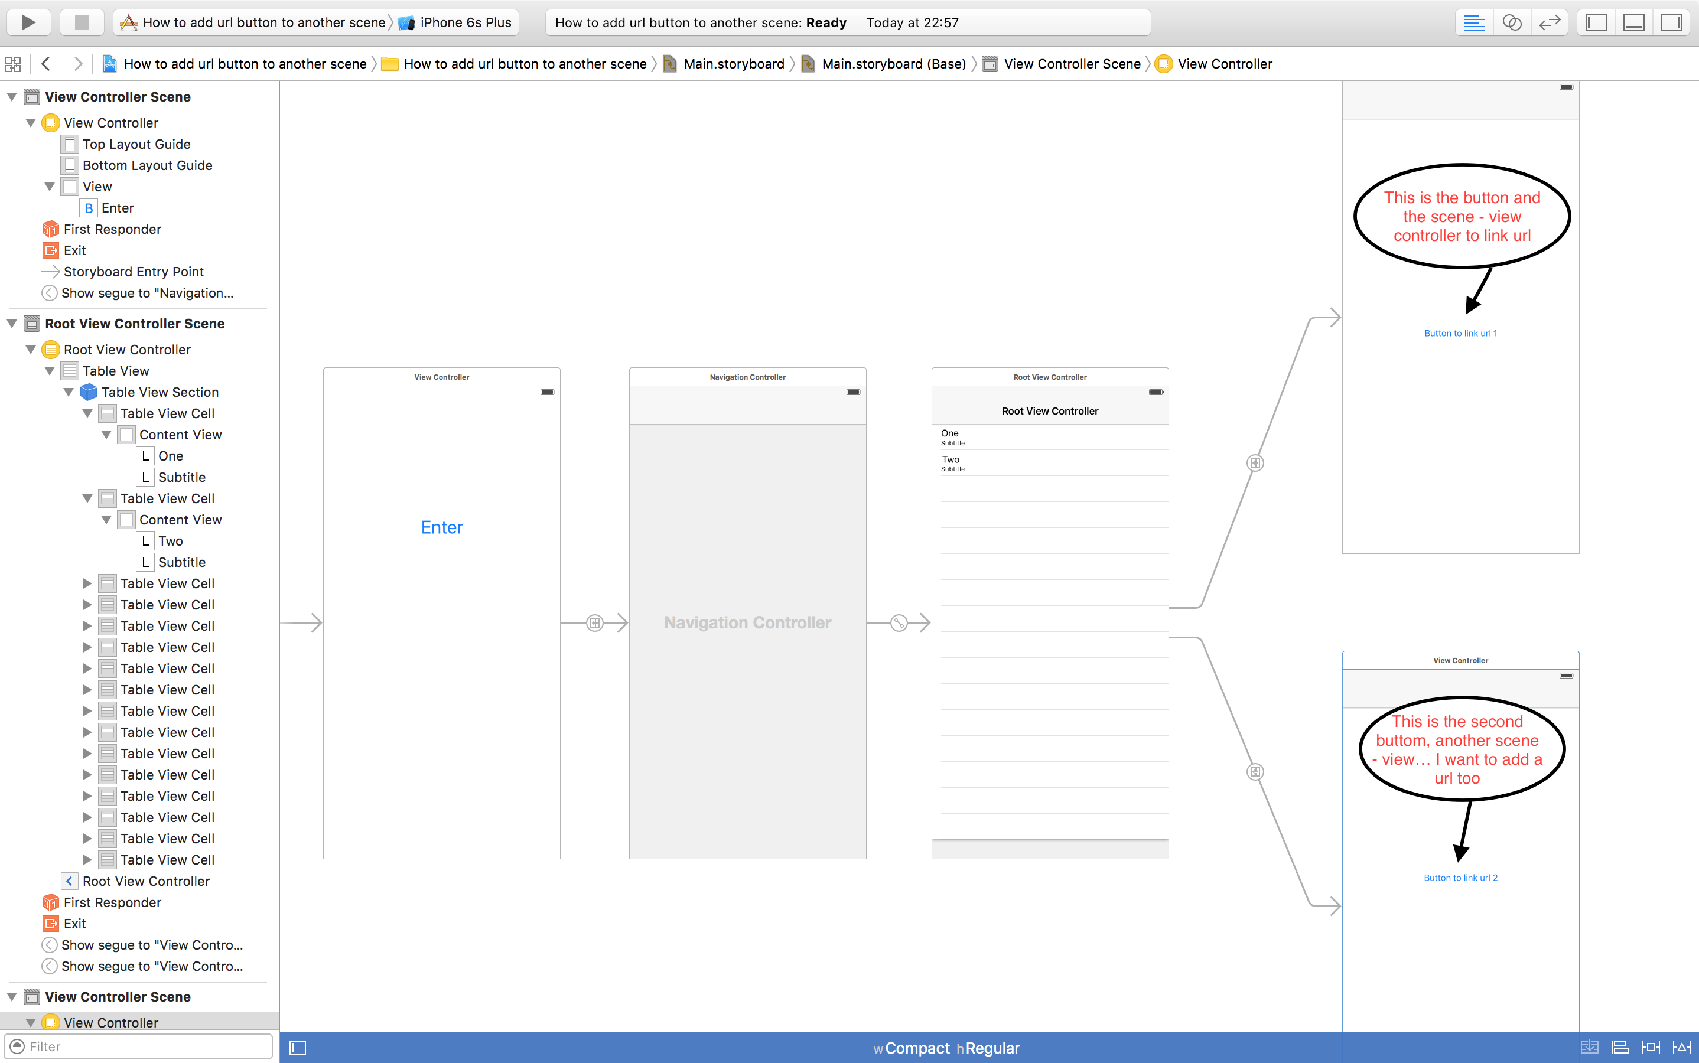The image size is (1699, 1063).
Task: Collapse the Table View Section node
Action: (69, 392)
